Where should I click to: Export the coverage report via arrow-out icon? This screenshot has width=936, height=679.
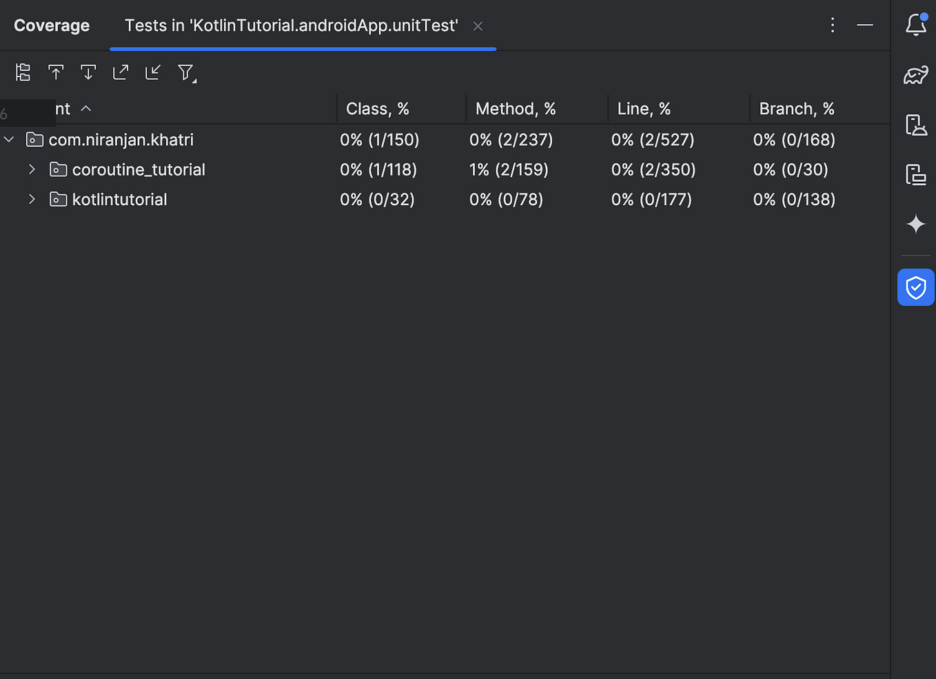click(x=120, y=72)
